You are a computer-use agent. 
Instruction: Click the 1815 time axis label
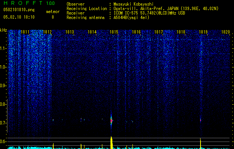point(114,32)
